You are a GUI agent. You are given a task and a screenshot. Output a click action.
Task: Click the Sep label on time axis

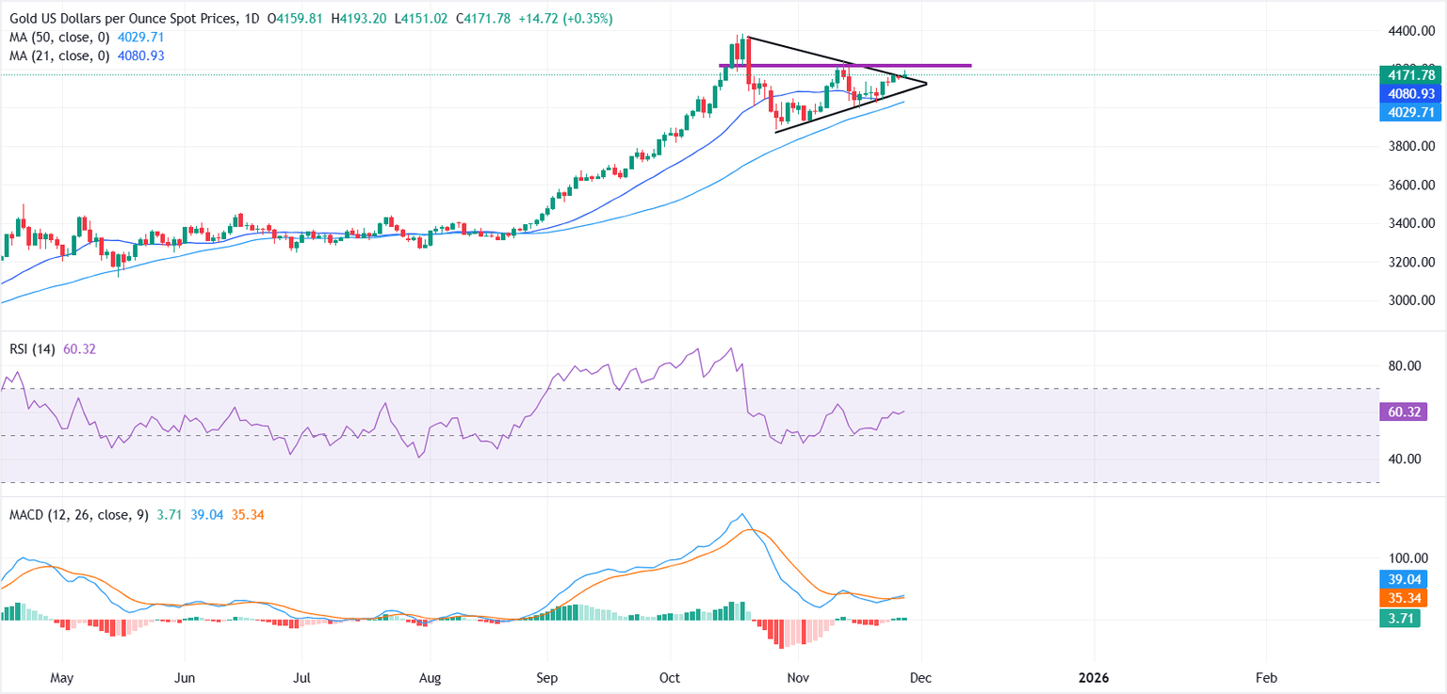546,677
